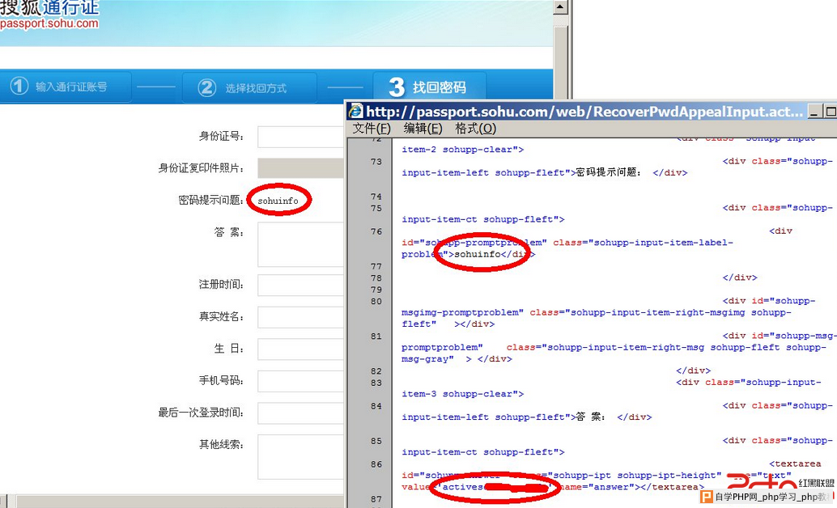Click step 3 找回密码

[x=429, y=87]
